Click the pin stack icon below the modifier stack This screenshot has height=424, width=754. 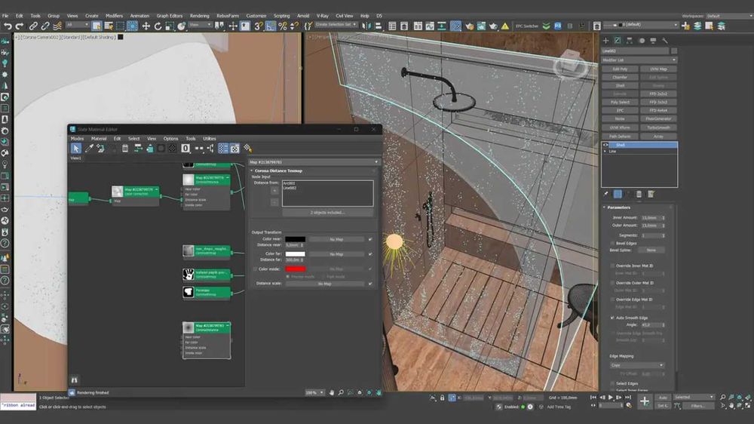point(606,194)
